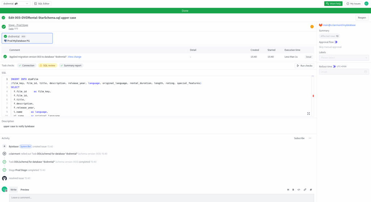Open My Issues
371x202 pixels.
click(354, 4)
